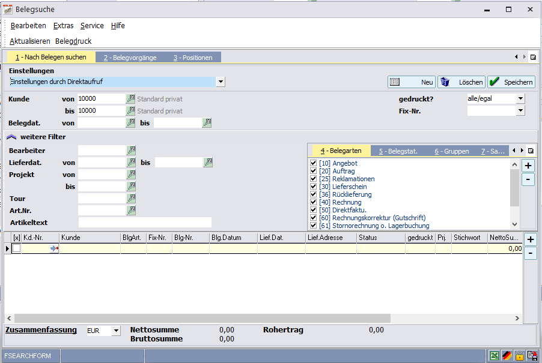The width and height of the screenshot is (542, 363).
Task: Open lookup for Kunde bis field
Action: tap(130, 111)
